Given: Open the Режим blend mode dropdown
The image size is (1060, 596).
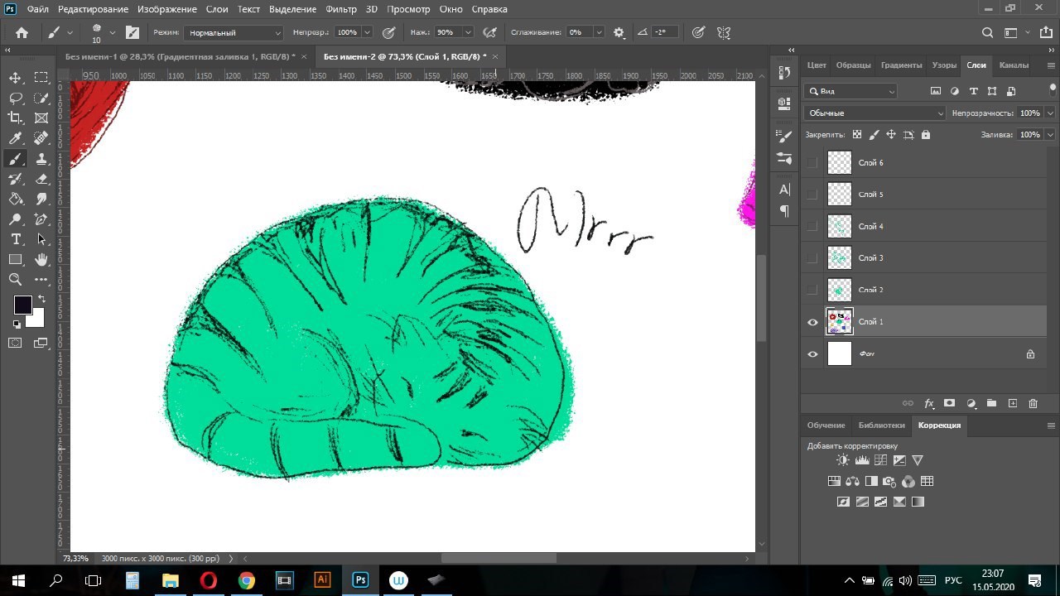Looking at the screenshot, I should [x=234, y=32].
